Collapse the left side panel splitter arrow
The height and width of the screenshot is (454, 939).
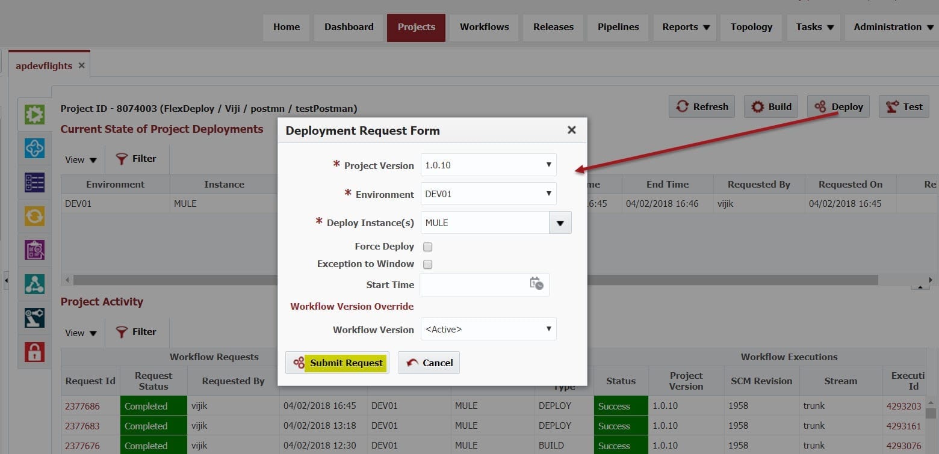coord(6,280)
